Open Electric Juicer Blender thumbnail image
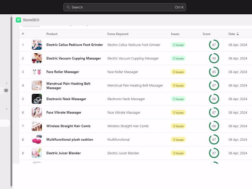This screenshot has height=189, width=252. 37,153
